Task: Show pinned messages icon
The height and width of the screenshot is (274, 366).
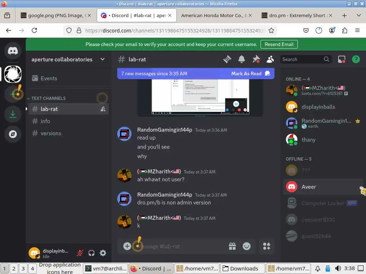Action: pyautogui.click(x=256, y=60)
